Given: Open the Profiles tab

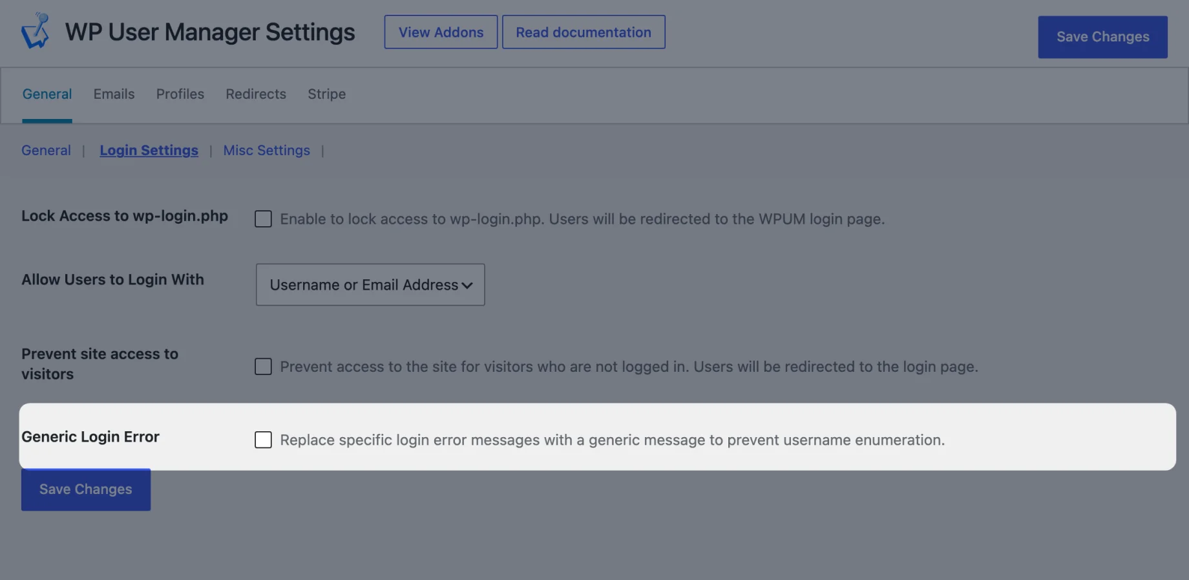Looking at the screenshot, I should coord(180,94).
